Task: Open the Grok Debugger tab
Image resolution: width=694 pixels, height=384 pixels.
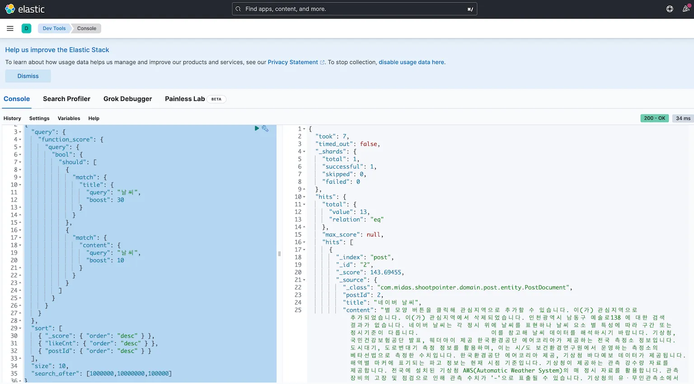Action: pos(127,99)
